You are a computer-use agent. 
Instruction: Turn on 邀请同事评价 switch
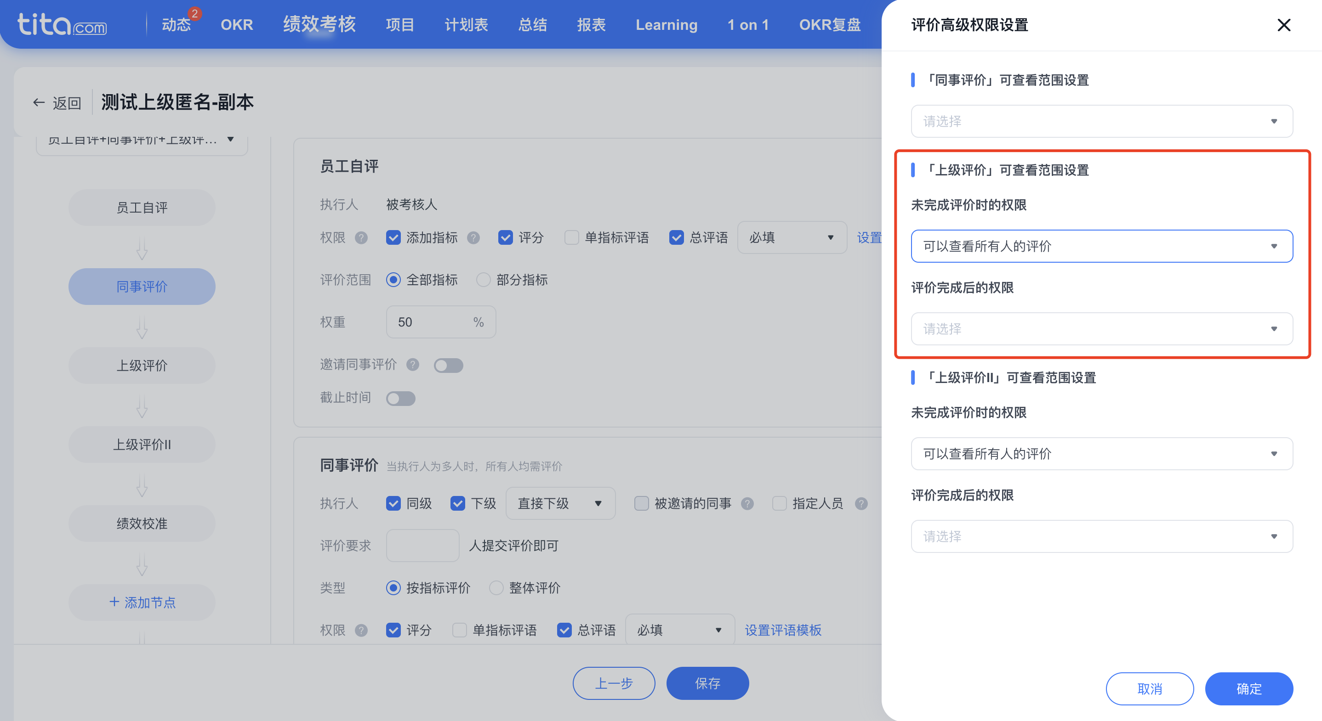(449, 365)
